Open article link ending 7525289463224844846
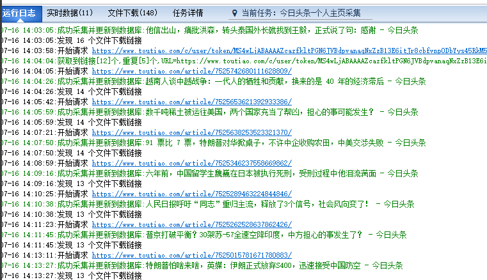Image resolution: width=487 pixels, height=280 pixels. click(x=192, y=194)
